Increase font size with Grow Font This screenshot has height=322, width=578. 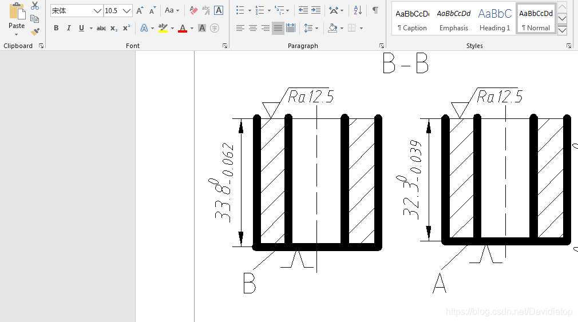tap(140, 10)
